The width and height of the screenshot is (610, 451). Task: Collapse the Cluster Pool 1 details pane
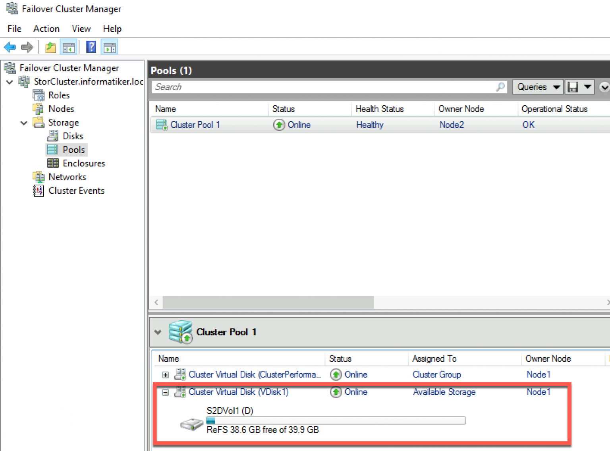click(x=158, y=332)
